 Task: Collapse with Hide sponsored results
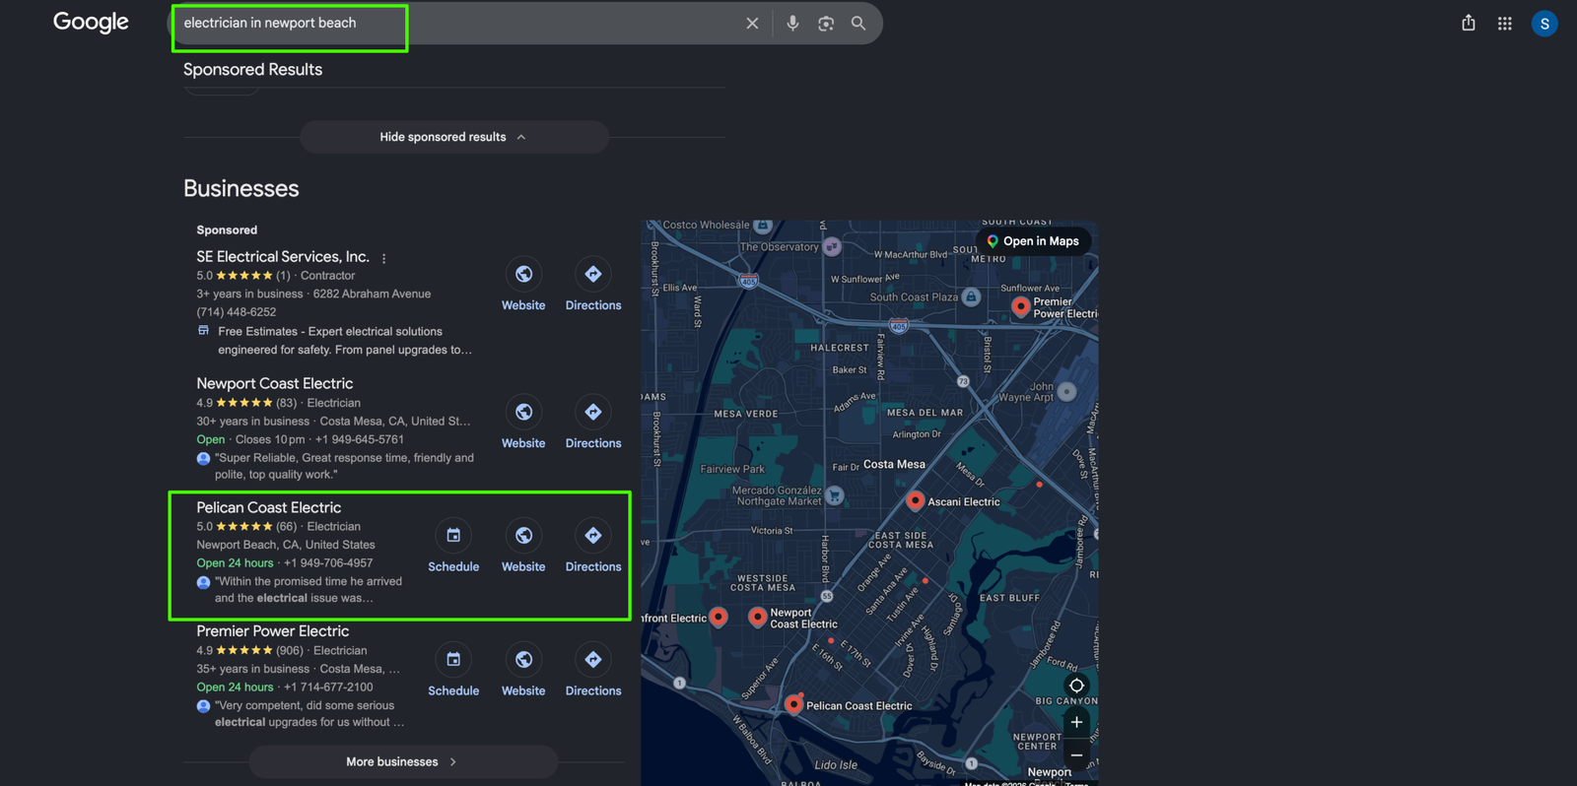click(453, 137)
